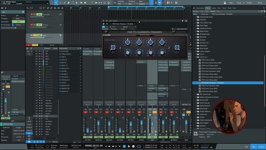Expand the FabFilter vendor folder
The height and width of the screenshot is (150, 266).
[196, 20]
